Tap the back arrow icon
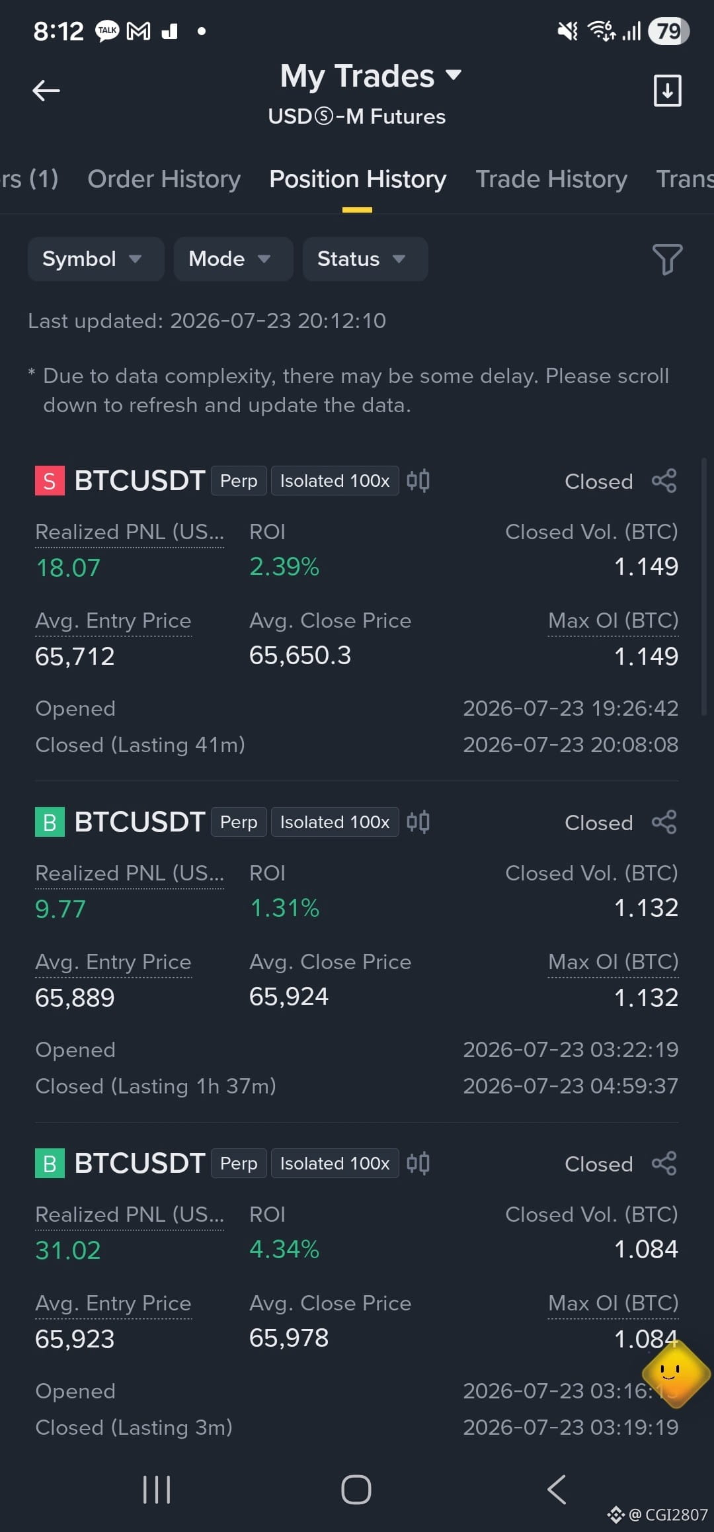 (x=46, y=91)
